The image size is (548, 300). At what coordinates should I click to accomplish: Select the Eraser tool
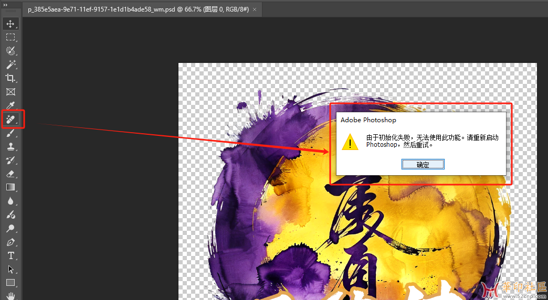pyautogui.click(x=10, y=174)
